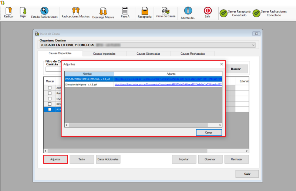This screenshot has width=296, height=191.
Task: Click the Nombre column header
Action: tap(89, 74)
